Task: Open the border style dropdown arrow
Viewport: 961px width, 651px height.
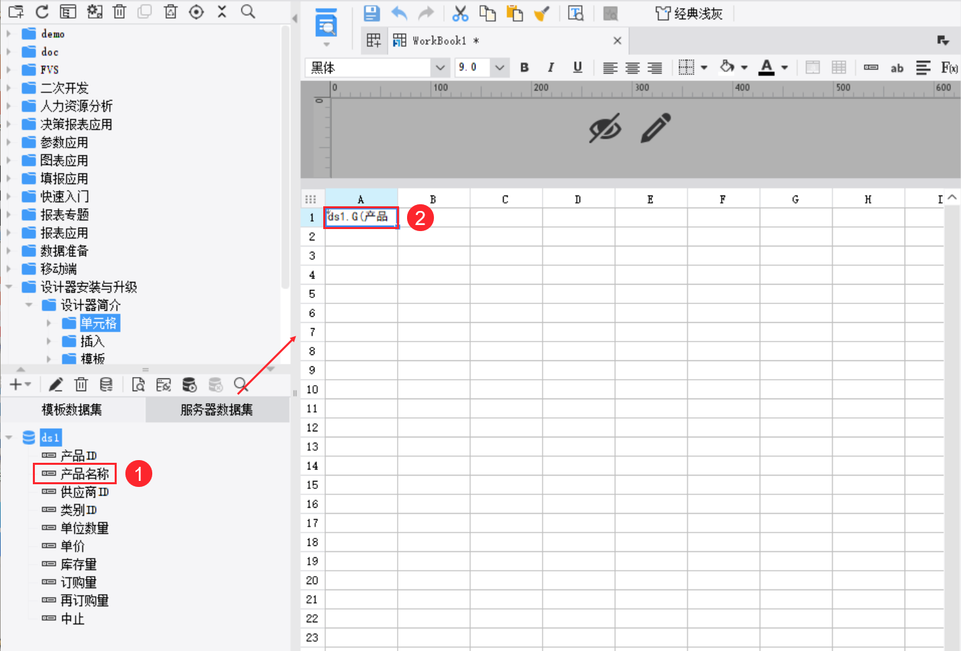Action: [704, 68]
